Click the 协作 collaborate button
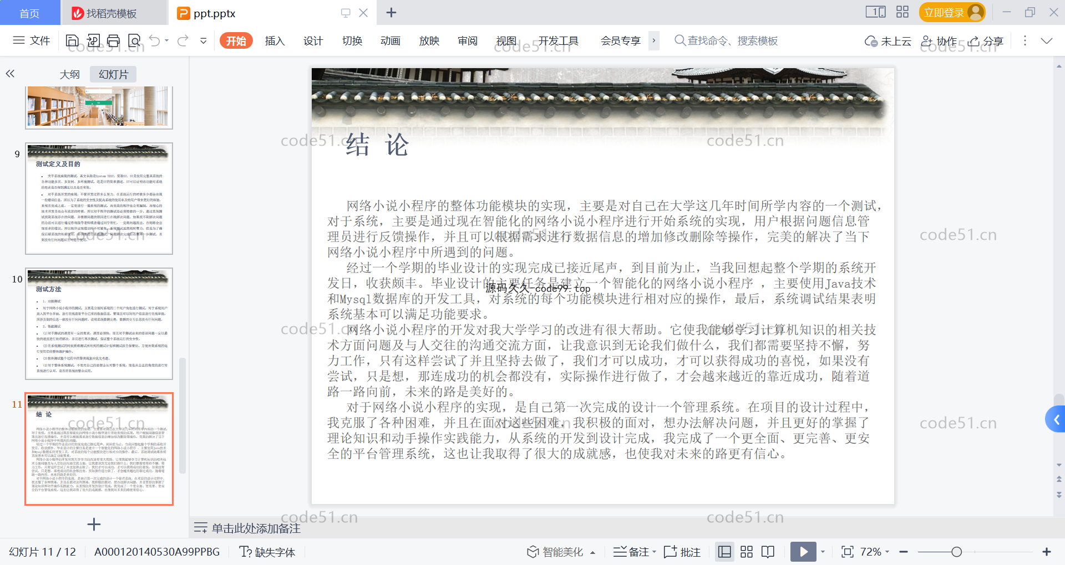This screenshot has height=565, width=1065. 939,41
